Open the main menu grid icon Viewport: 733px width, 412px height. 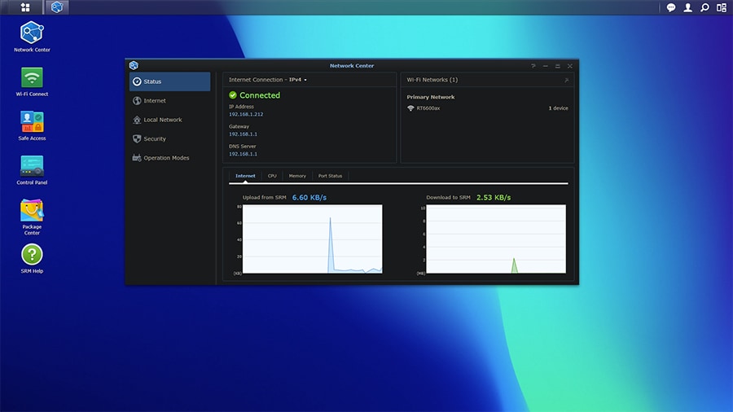[25, 7]
